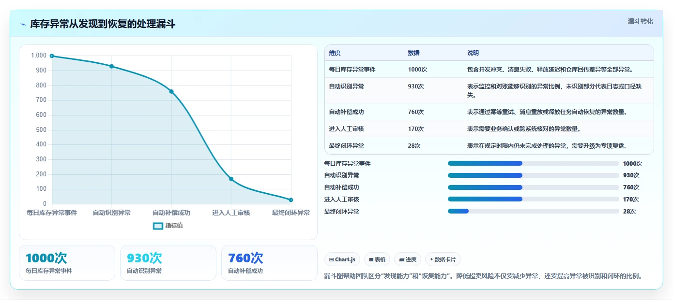673x300 pixels.
Task: Select the 进度 tag chip
Action: 408,259
